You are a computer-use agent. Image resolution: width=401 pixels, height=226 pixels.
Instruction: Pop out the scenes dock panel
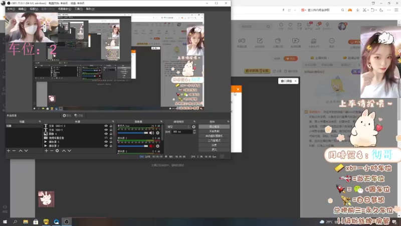coord(40,122)
